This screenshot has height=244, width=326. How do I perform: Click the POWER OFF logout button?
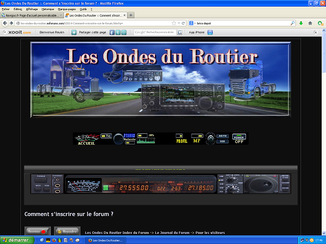click(239, 139)
